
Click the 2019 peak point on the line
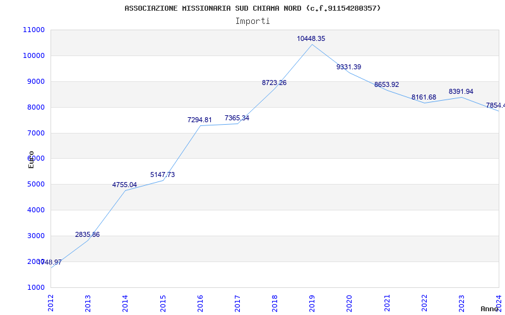(x=312, y=44)
